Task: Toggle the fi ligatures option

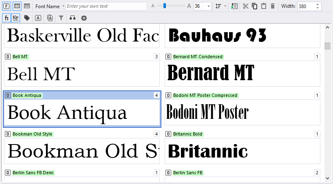Action: (7, 18)
